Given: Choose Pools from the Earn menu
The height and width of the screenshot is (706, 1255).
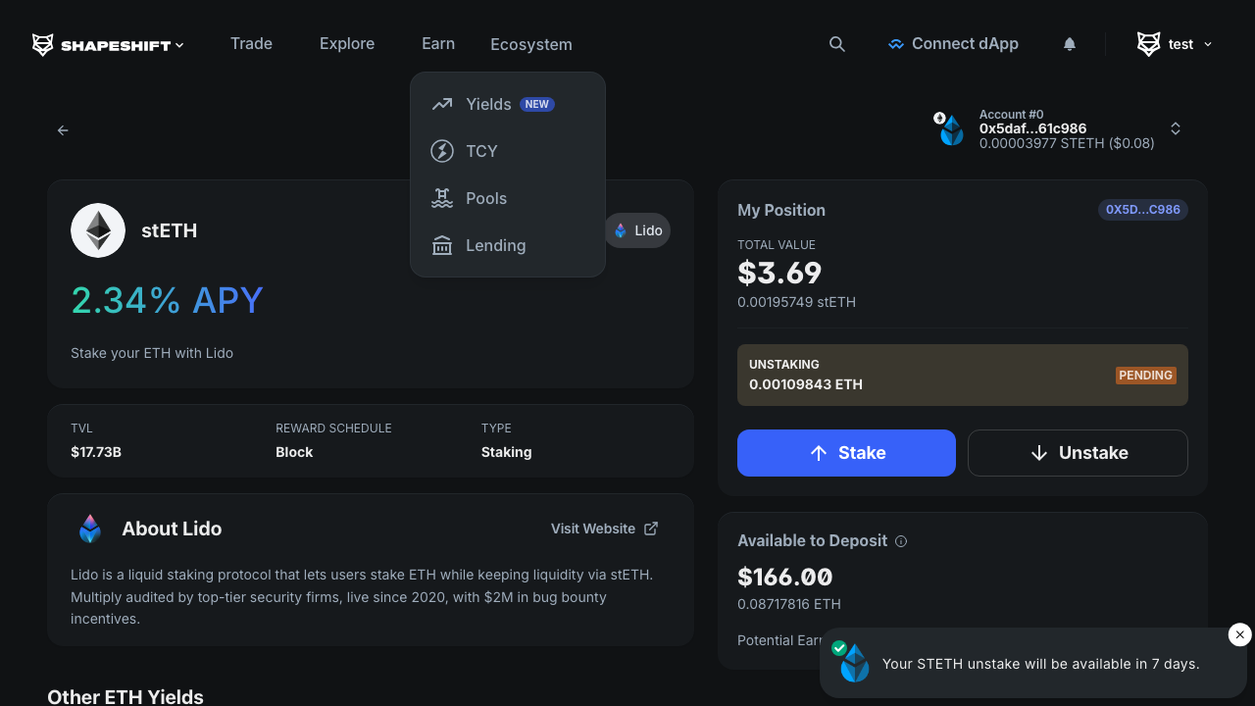Looking at the screenshot, I should [x=486, y=198].
